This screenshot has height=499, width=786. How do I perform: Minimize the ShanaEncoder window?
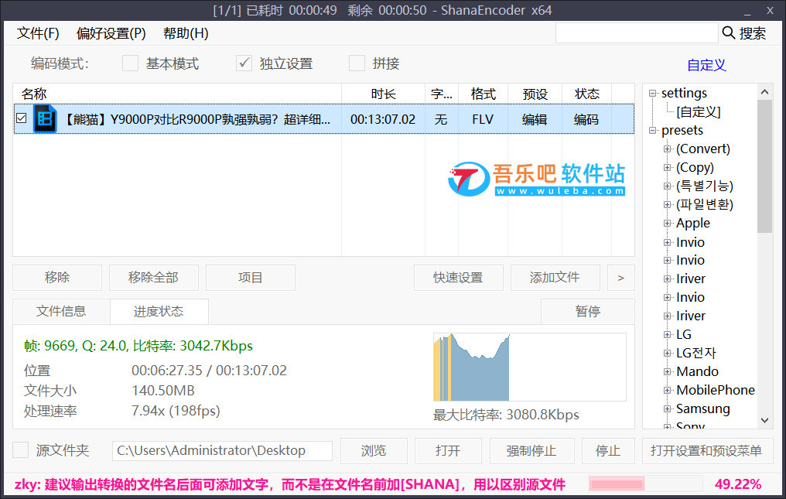(747, 11)
